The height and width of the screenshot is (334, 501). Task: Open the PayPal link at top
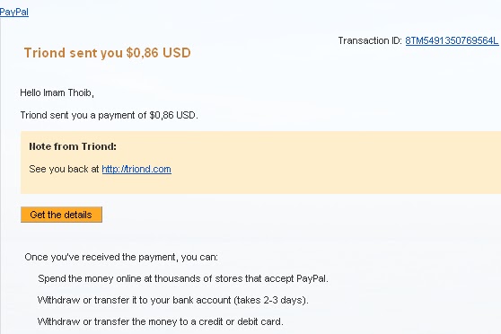coord(14,13)
